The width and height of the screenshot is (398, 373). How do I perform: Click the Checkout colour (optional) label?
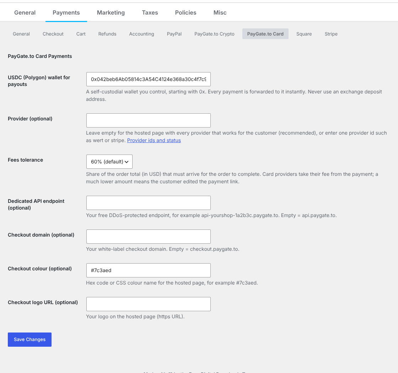click(x=40, y=269)
